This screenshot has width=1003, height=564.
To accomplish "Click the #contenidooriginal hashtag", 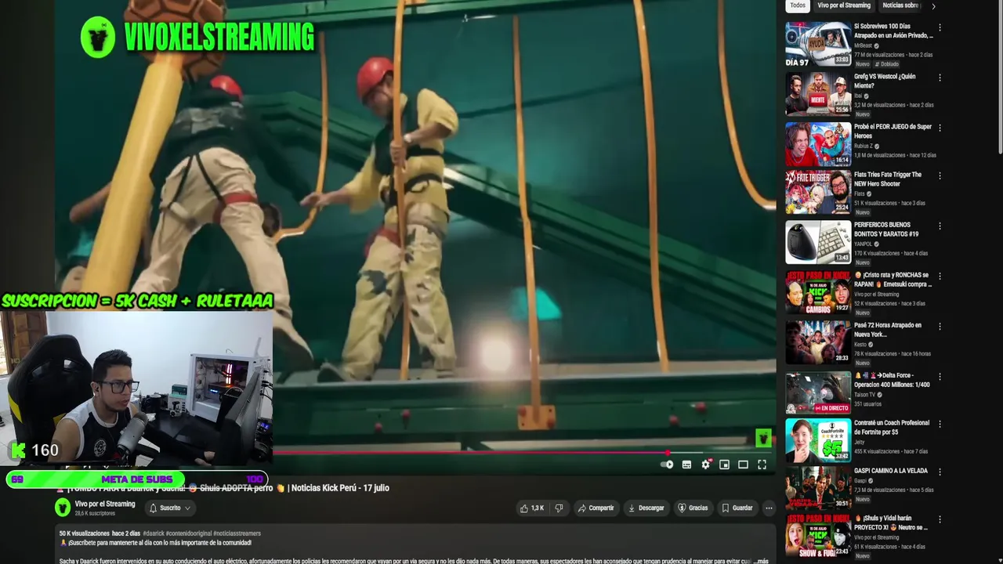I will (x=189, y=533).
